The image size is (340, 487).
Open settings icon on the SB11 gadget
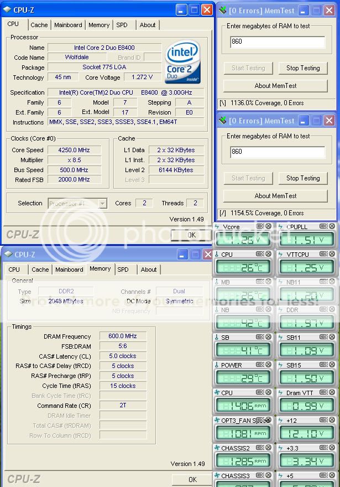click(323, 336)
